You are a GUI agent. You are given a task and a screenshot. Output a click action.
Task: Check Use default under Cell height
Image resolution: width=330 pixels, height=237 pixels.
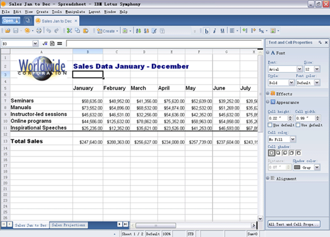point(270,125)
